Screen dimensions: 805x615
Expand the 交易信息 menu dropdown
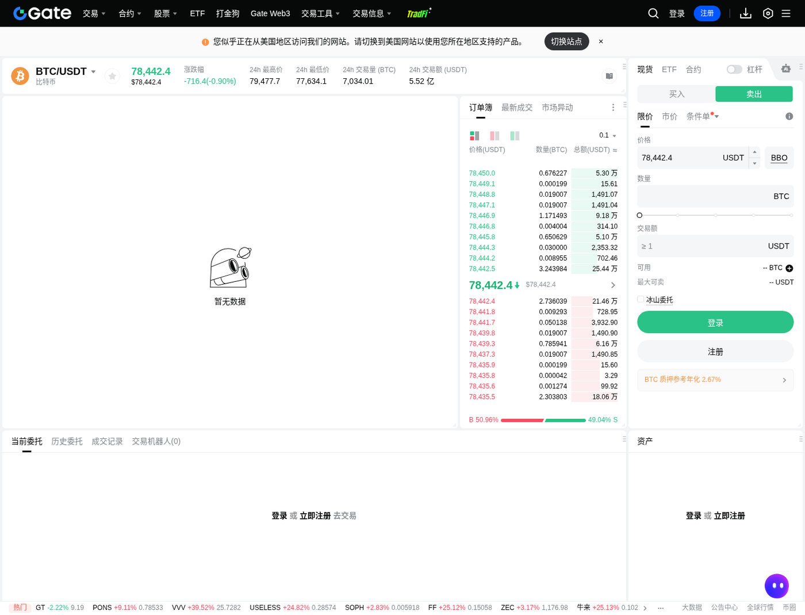(372, 13)
